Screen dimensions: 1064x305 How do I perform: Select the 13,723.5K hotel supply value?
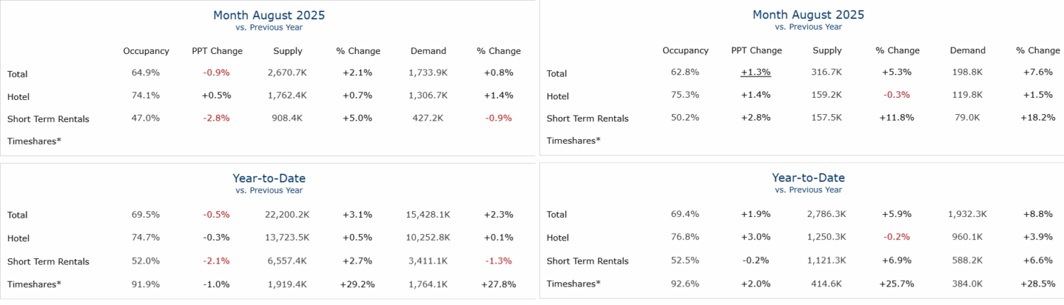(x=287, y=238)
